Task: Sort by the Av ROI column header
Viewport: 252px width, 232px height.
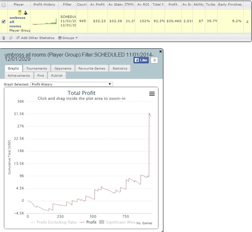Action: [144, 5]
